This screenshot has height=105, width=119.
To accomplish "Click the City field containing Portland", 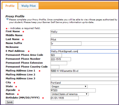I will 84,83.
